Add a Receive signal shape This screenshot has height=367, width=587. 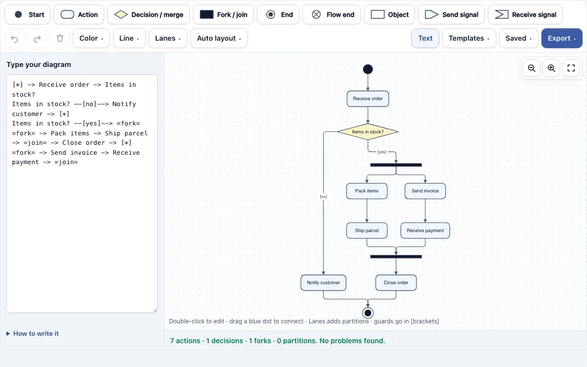click(525, 14)
